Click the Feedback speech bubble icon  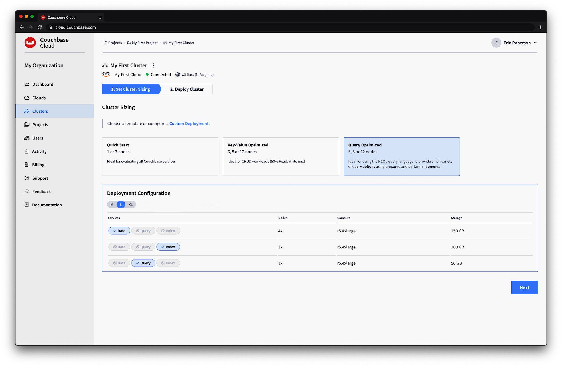point(27,192)
